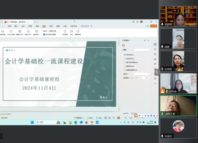Open the fill preset dropdown beside 填充 heading

tap(142, 50)
